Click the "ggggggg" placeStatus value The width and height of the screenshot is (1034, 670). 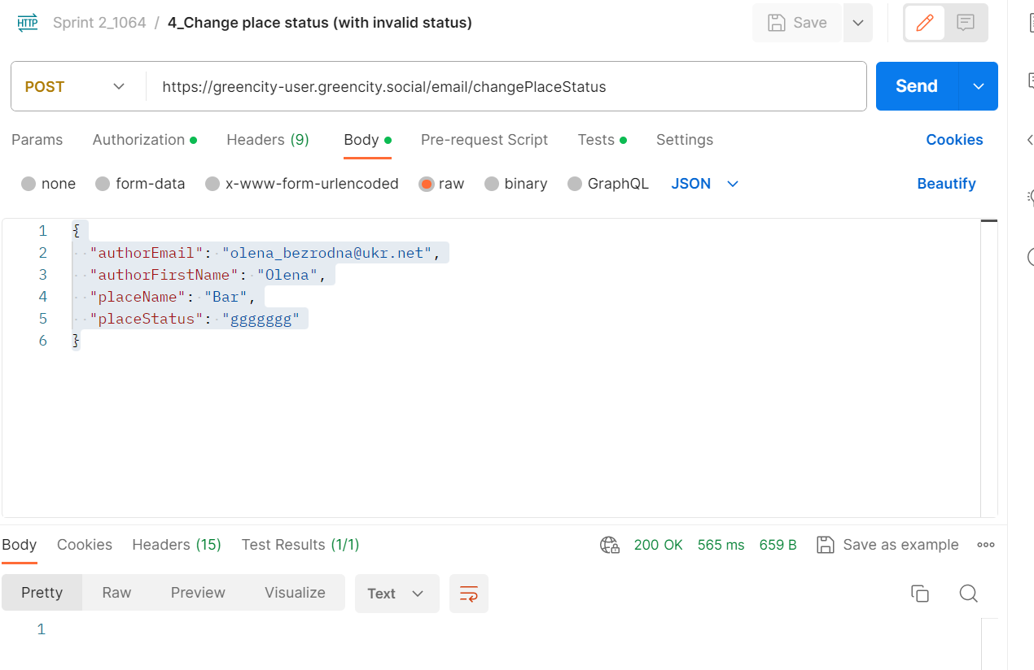tap(261, 319)
